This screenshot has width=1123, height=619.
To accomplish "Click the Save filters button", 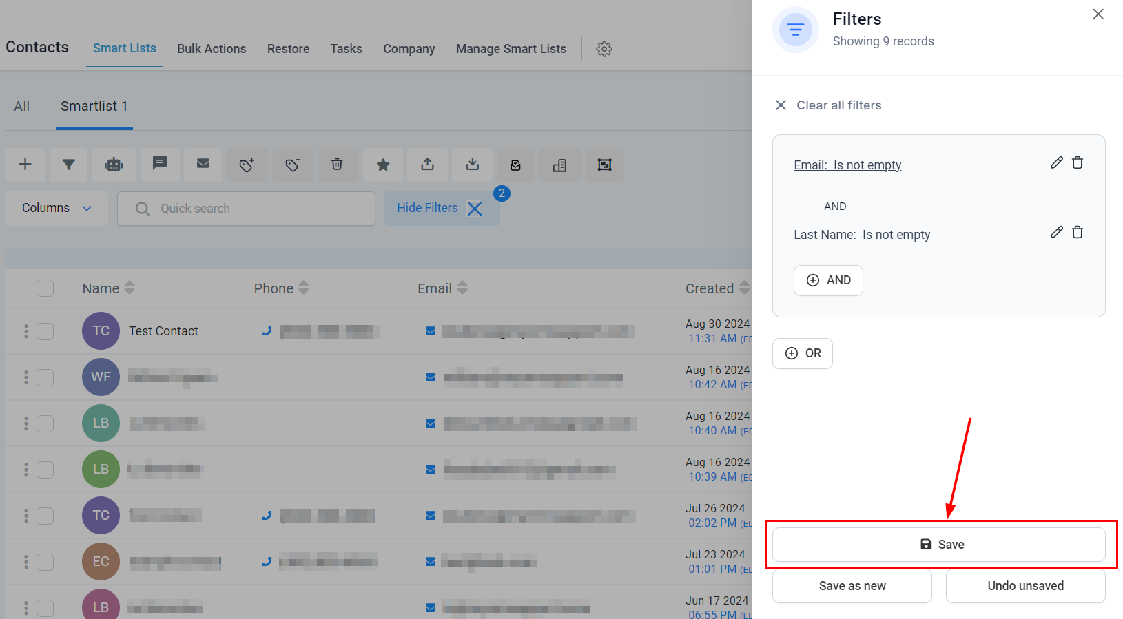I will point(939,545).
